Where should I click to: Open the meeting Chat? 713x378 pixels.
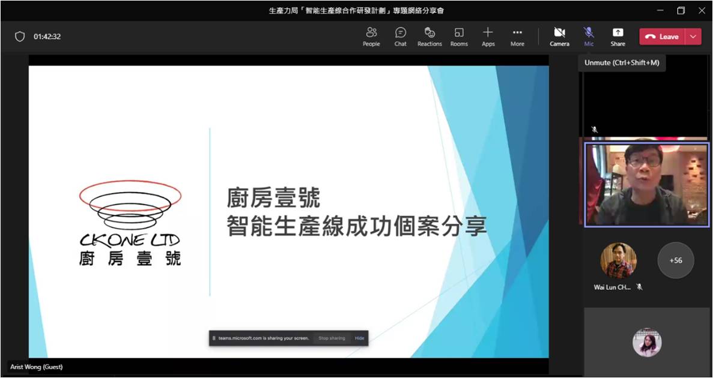tap(400, 37)
